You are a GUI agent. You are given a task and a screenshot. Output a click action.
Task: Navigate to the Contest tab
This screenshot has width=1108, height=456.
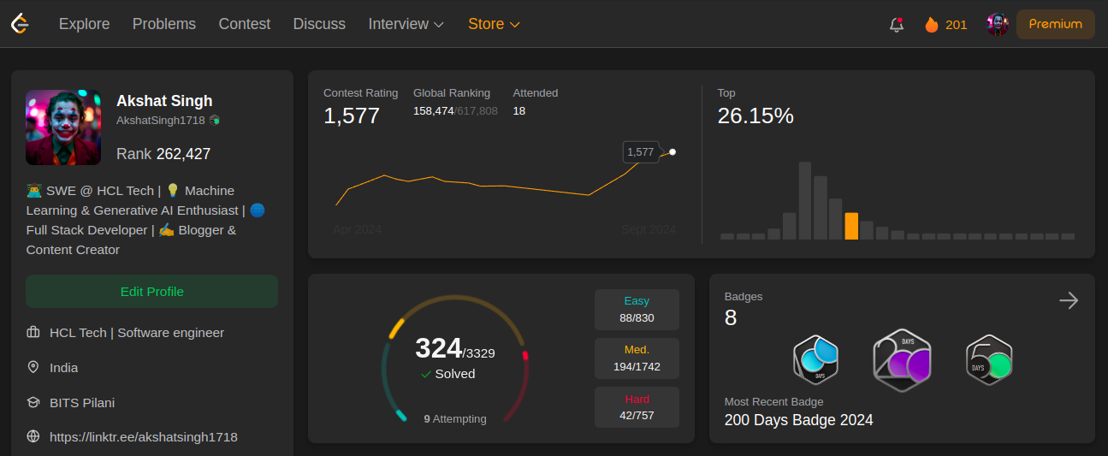[245, 24]
